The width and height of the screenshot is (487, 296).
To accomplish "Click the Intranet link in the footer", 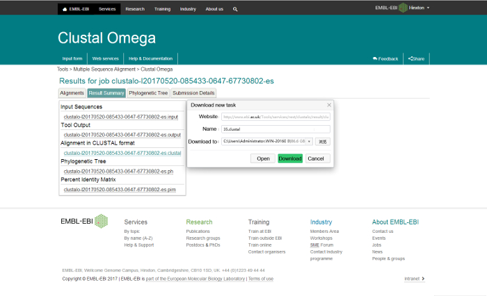I will click(414, 279).
